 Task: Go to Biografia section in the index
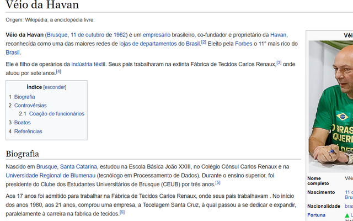click(24, 97)
